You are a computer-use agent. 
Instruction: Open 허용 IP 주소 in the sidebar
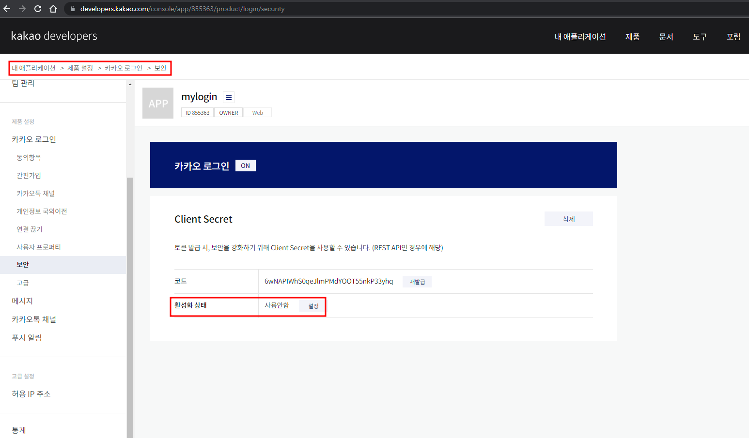tap(31, 394)
